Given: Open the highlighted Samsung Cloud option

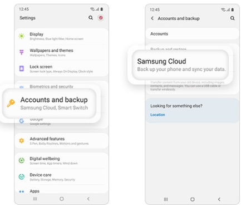Looking at the screenshot, I should (180, 65).
